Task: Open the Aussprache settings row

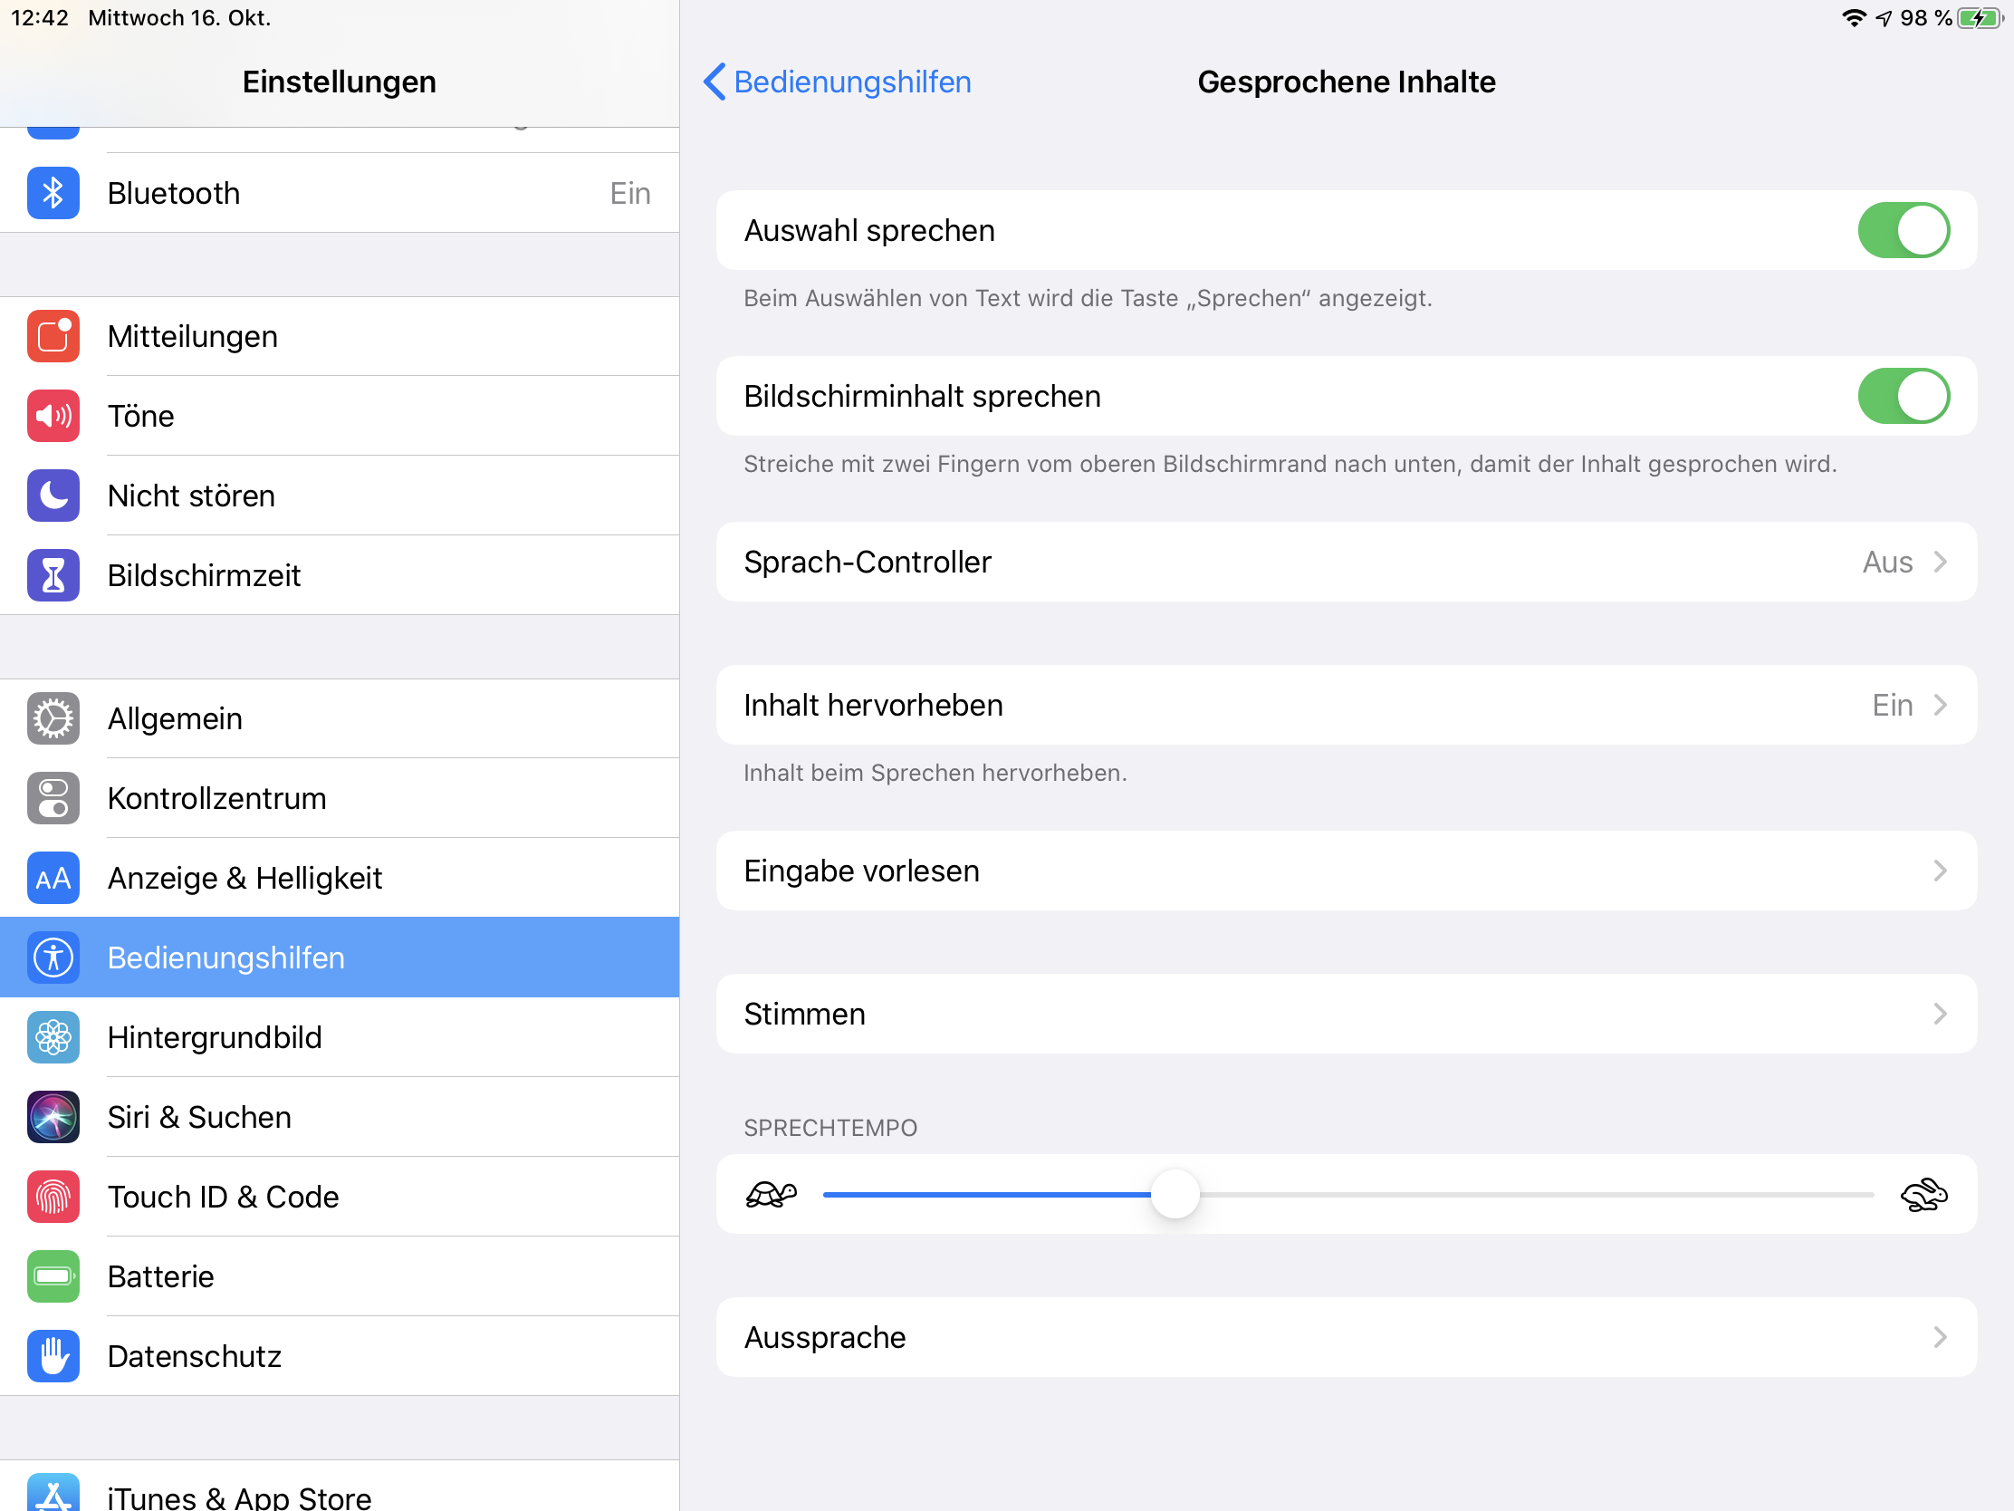Action: click(1345, 1337)
